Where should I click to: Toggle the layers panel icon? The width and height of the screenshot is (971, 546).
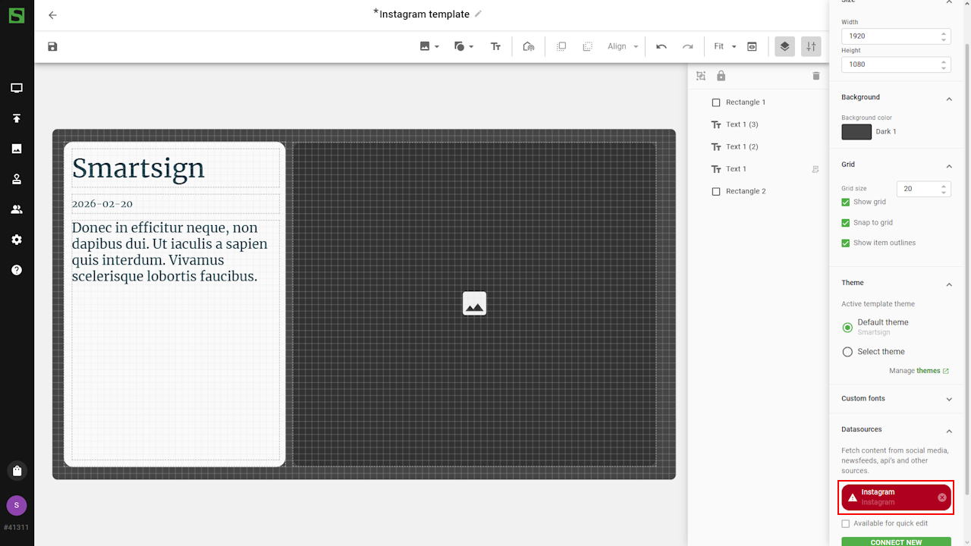(784, 47)
